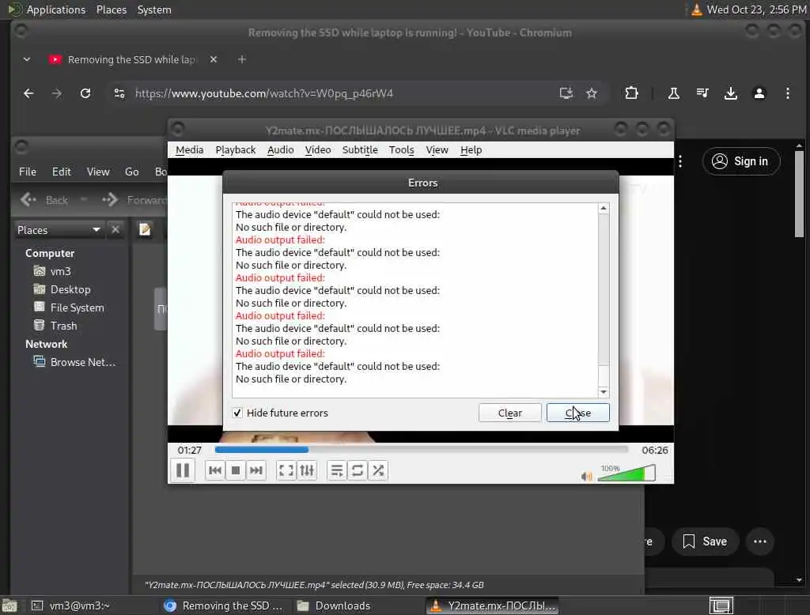Switch to vm3@vm3 terminal in taskbar
810x615 pixels.
70,606
